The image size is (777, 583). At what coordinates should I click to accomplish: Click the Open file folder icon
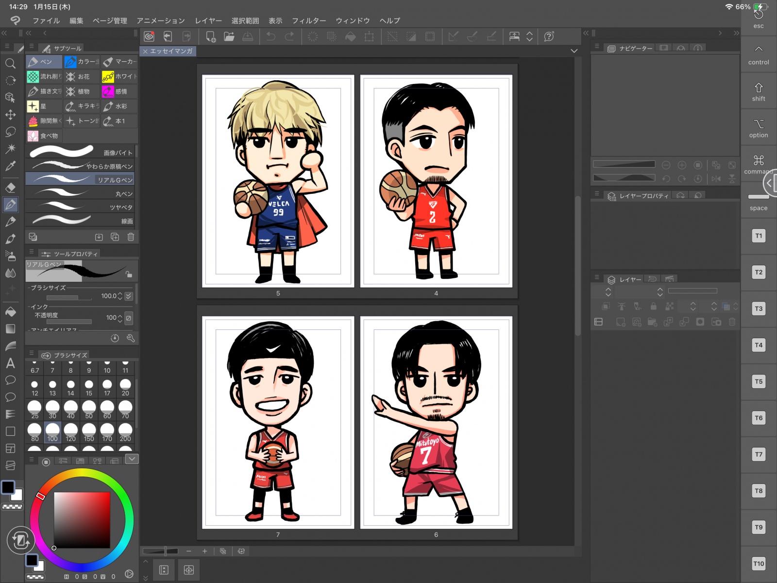(x=229, y=36)
